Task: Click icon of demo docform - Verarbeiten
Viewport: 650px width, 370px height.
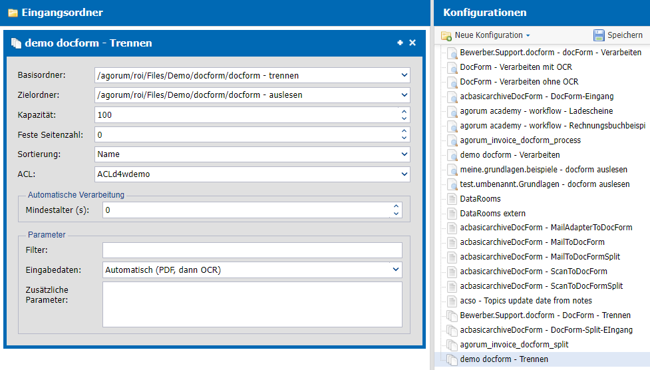Action: click(452, 155)
